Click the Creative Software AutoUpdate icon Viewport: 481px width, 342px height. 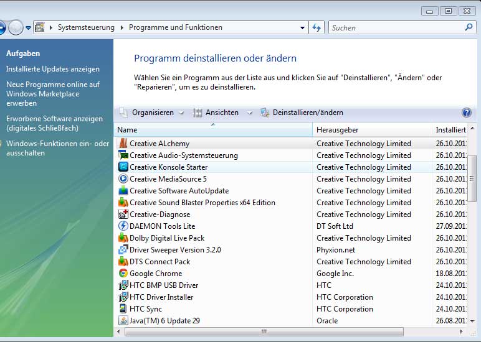(123, 190)
